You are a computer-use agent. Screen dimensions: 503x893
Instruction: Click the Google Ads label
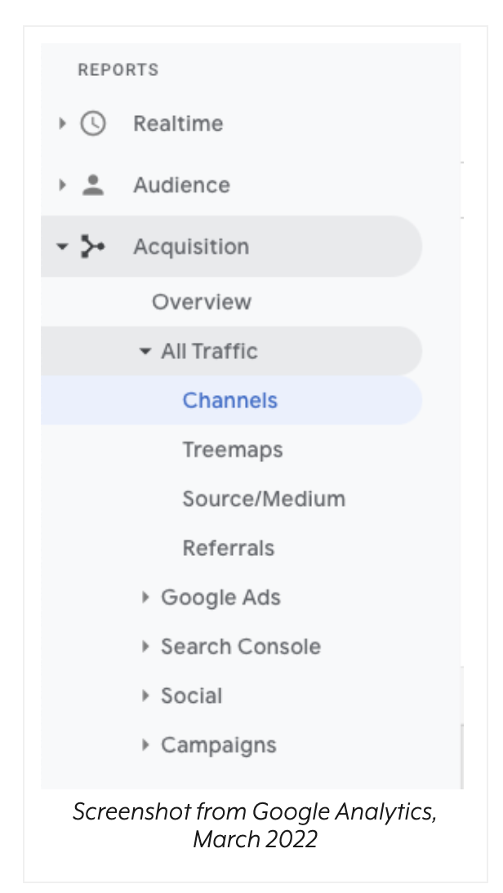(x=220, y=598)
